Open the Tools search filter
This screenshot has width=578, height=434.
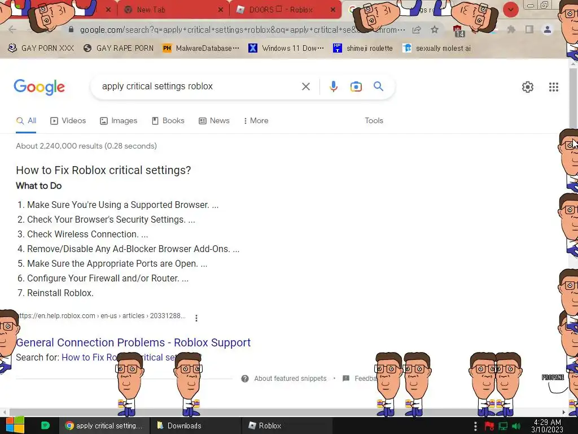pyautogui.click(x=374, y=121)
